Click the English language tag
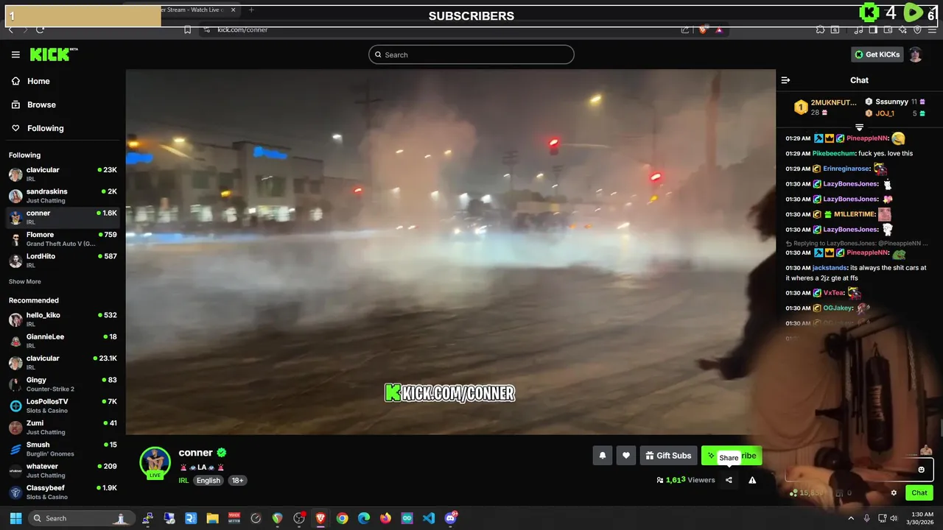The width and height of the screenshot is (943, 530). click(208, 481)
